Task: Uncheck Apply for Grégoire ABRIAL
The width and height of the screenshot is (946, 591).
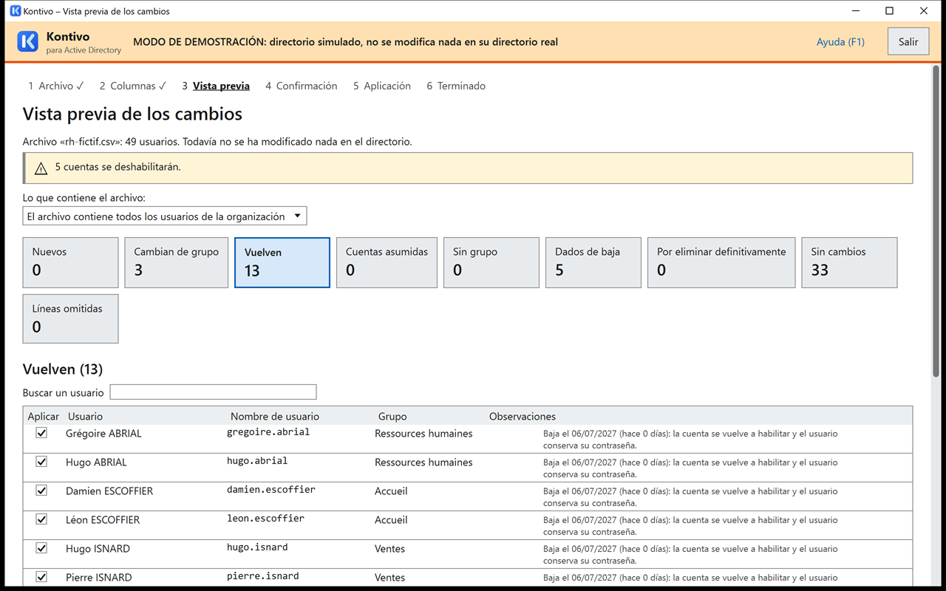Action: (x=41, y=433)
